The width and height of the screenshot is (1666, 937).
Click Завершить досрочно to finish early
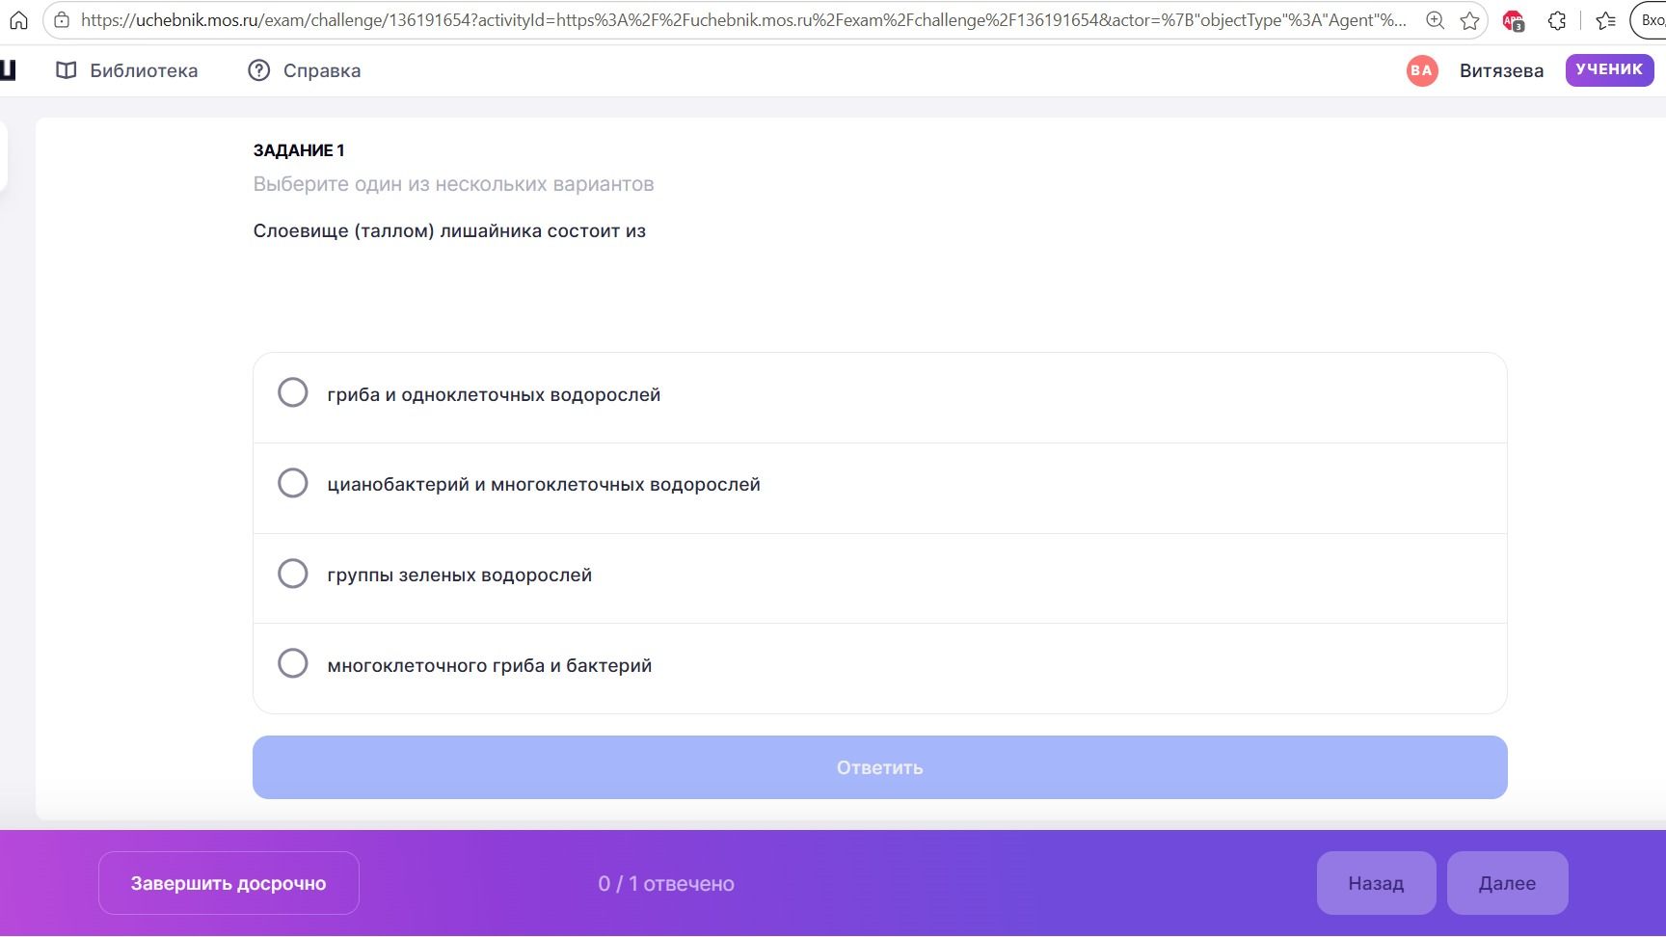(x=228, y=883)
